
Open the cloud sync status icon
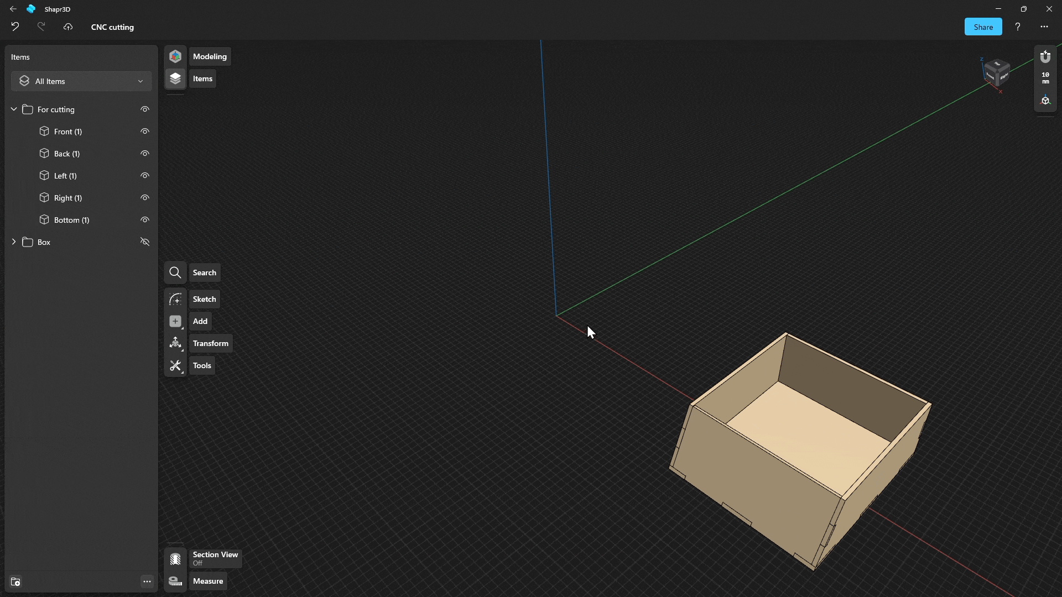click(x=68, y=27)
